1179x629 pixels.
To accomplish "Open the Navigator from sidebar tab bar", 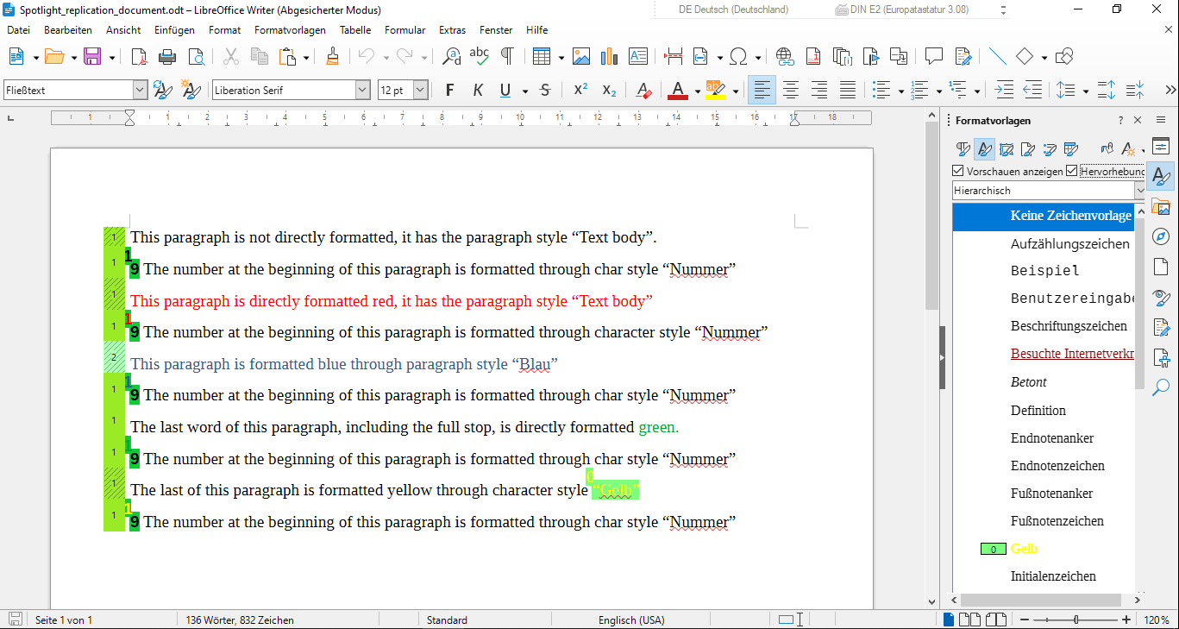I will 1161,236.
